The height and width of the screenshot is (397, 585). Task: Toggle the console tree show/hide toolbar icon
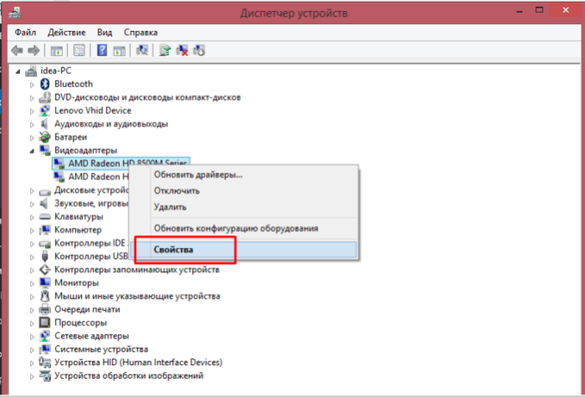pyautogui.click(x=56, y=50)
